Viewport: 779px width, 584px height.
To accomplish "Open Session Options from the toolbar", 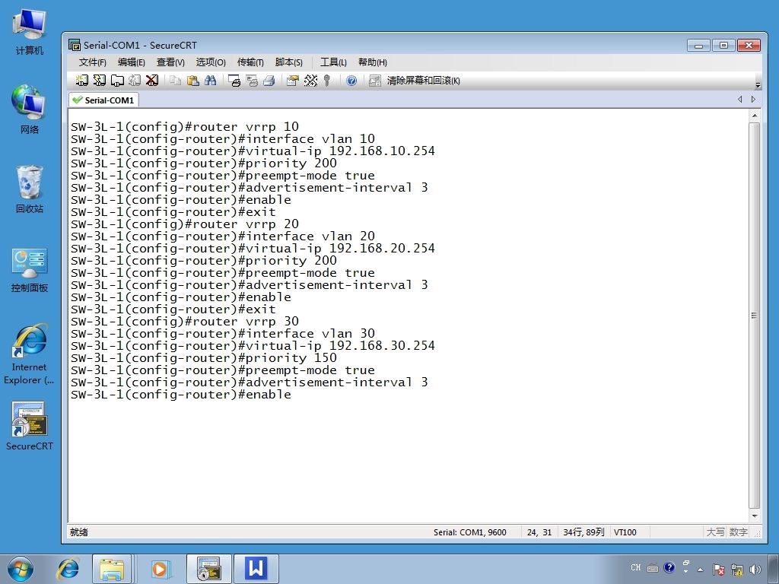I will (293, 81).
